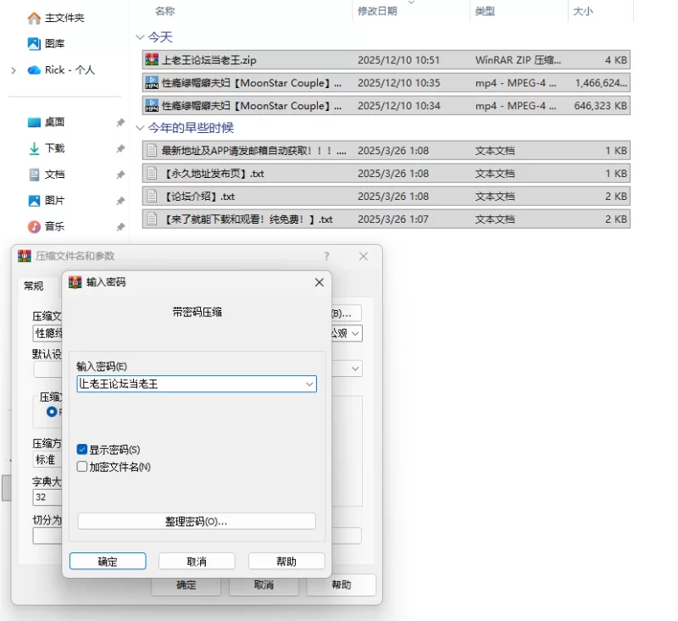Viewport: 678px width, 621px height.
Task: Open the Documents (文档) icon
Action: click(34, 175)
